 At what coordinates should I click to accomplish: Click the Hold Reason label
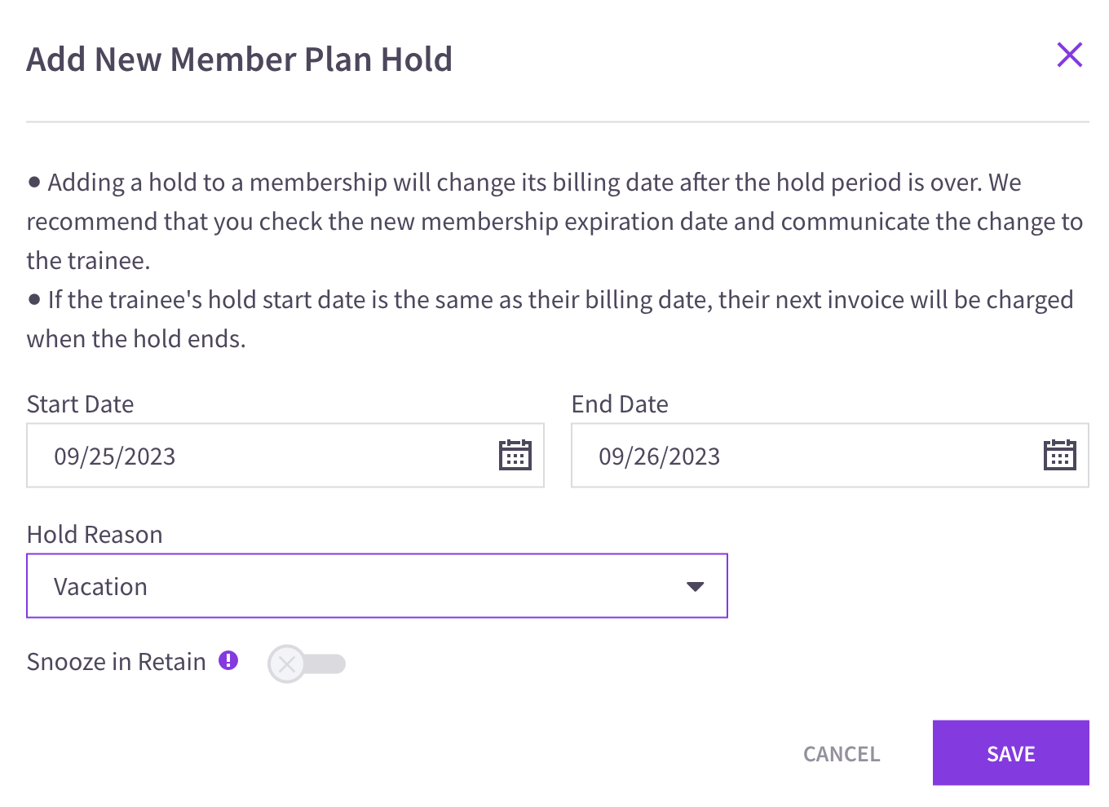(95, 535)
